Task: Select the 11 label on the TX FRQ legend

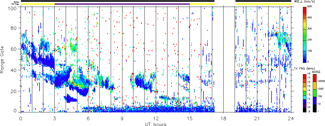Action: (309, 103)
